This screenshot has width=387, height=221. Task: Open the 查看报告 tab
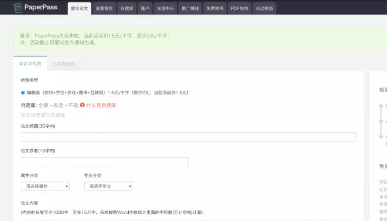click(104, 9)
